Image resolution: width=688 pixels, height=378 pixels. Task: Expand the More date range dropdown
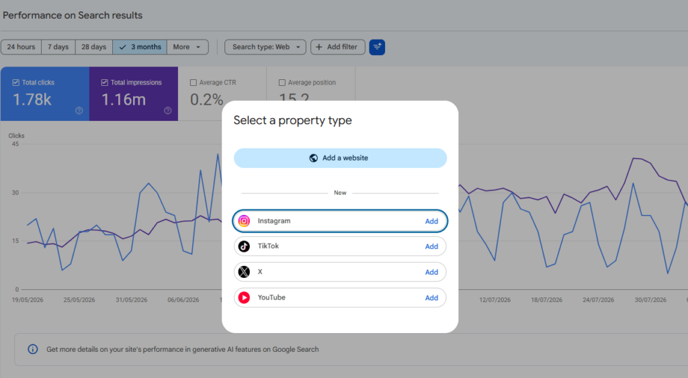tap(187, 47)
